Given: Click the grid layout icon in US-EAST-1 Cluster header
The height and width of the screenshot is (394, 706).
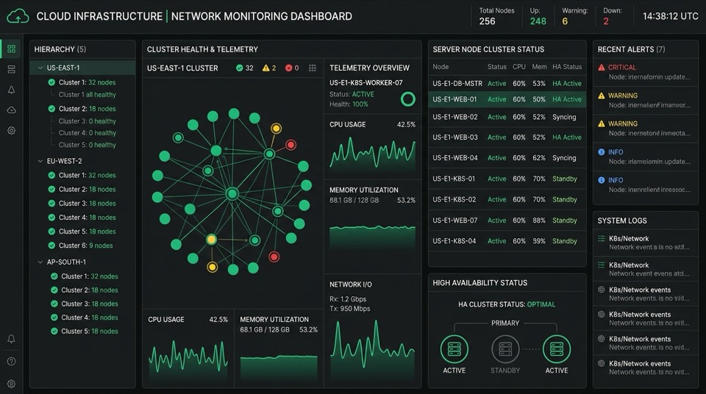Looking at the screenshot, I should click(312, 68).
